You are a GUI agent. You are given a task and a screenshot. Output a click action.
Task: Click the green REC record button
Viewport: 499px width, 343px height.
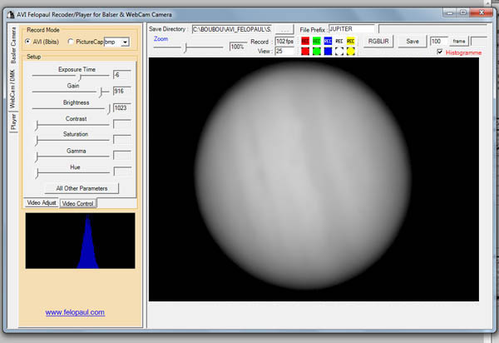(x=317, y=40)
